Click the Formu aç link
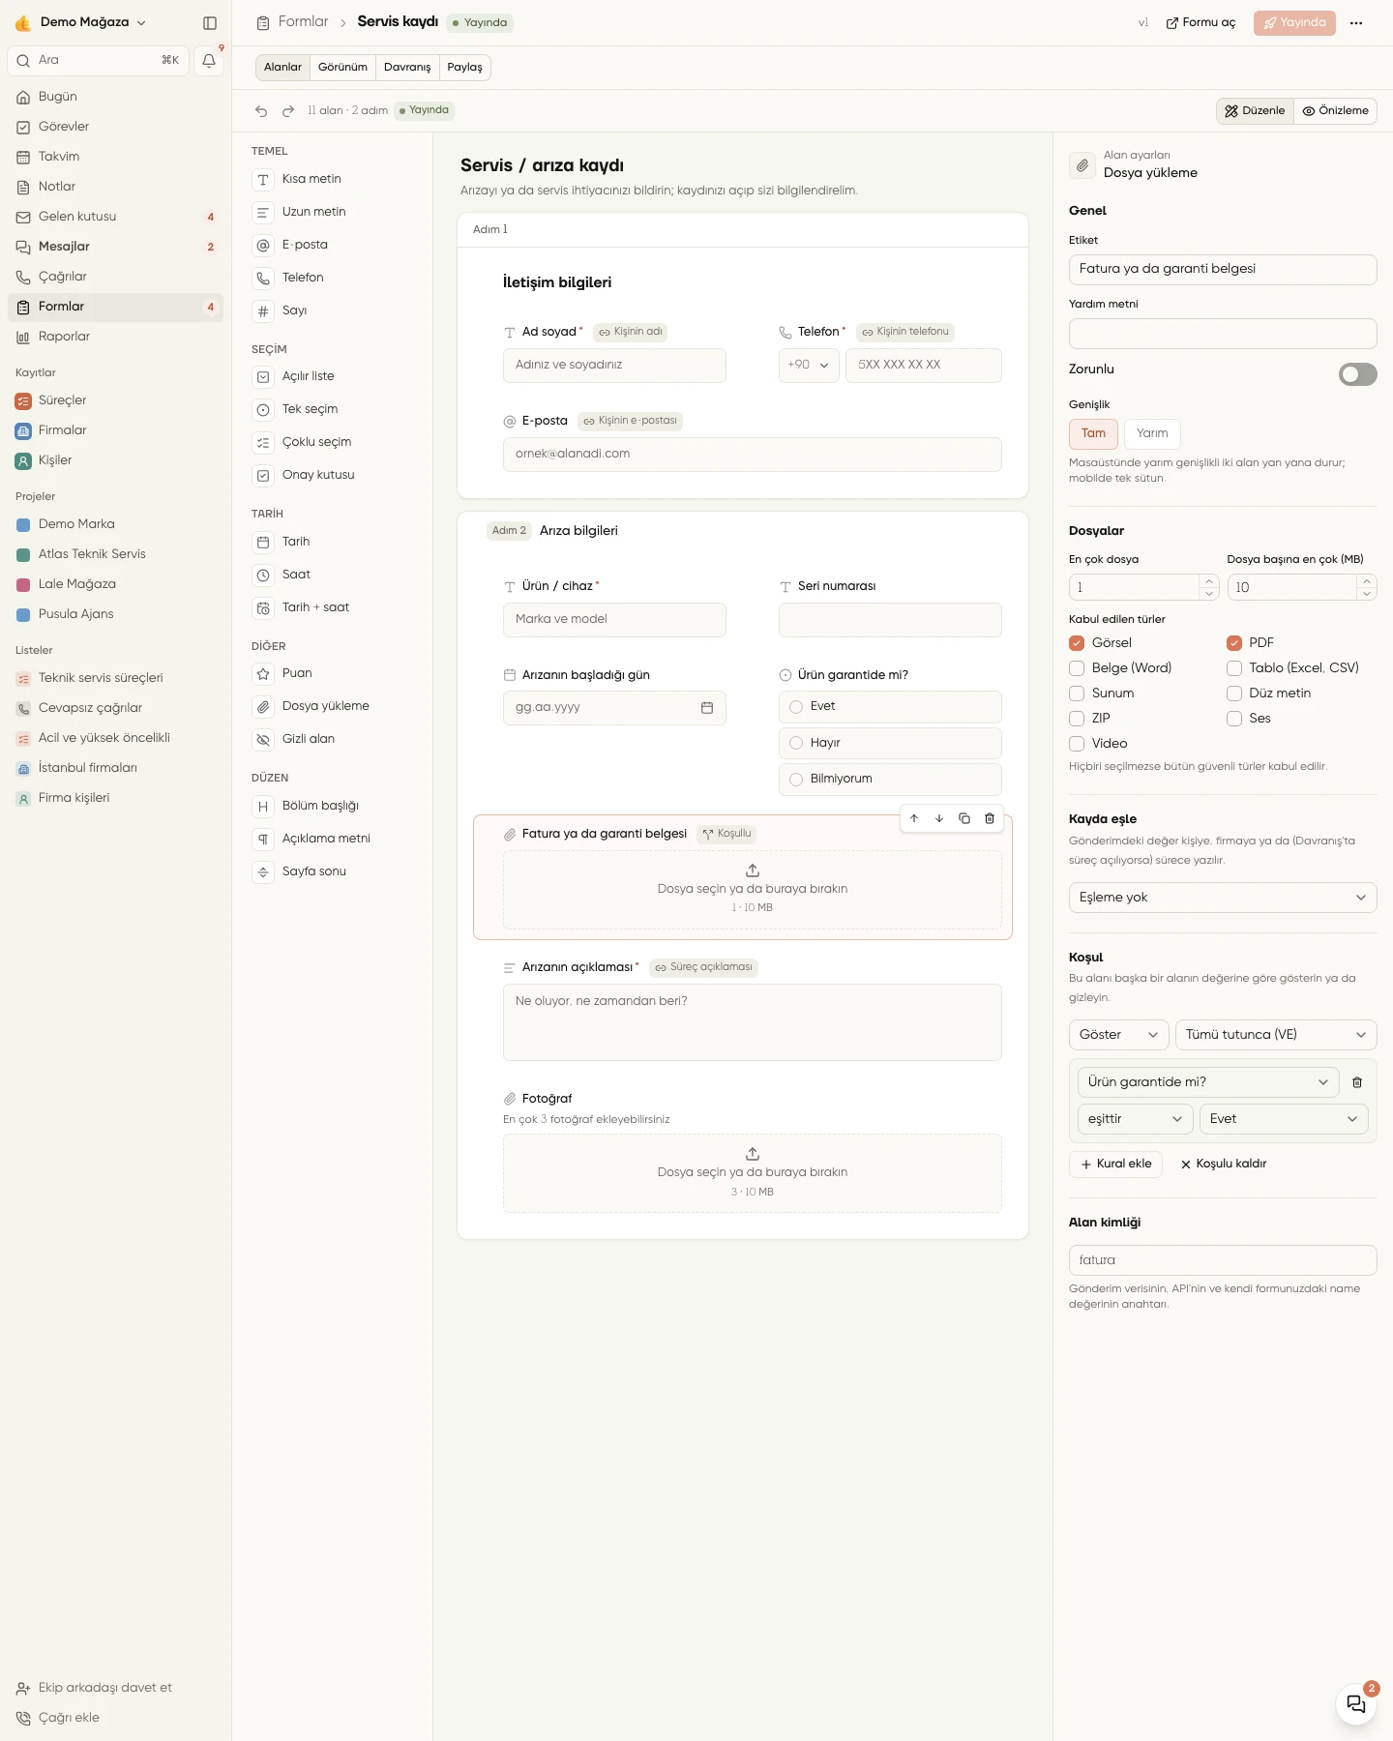This screenshot has width=1393, height=1741. [1200, 22]
